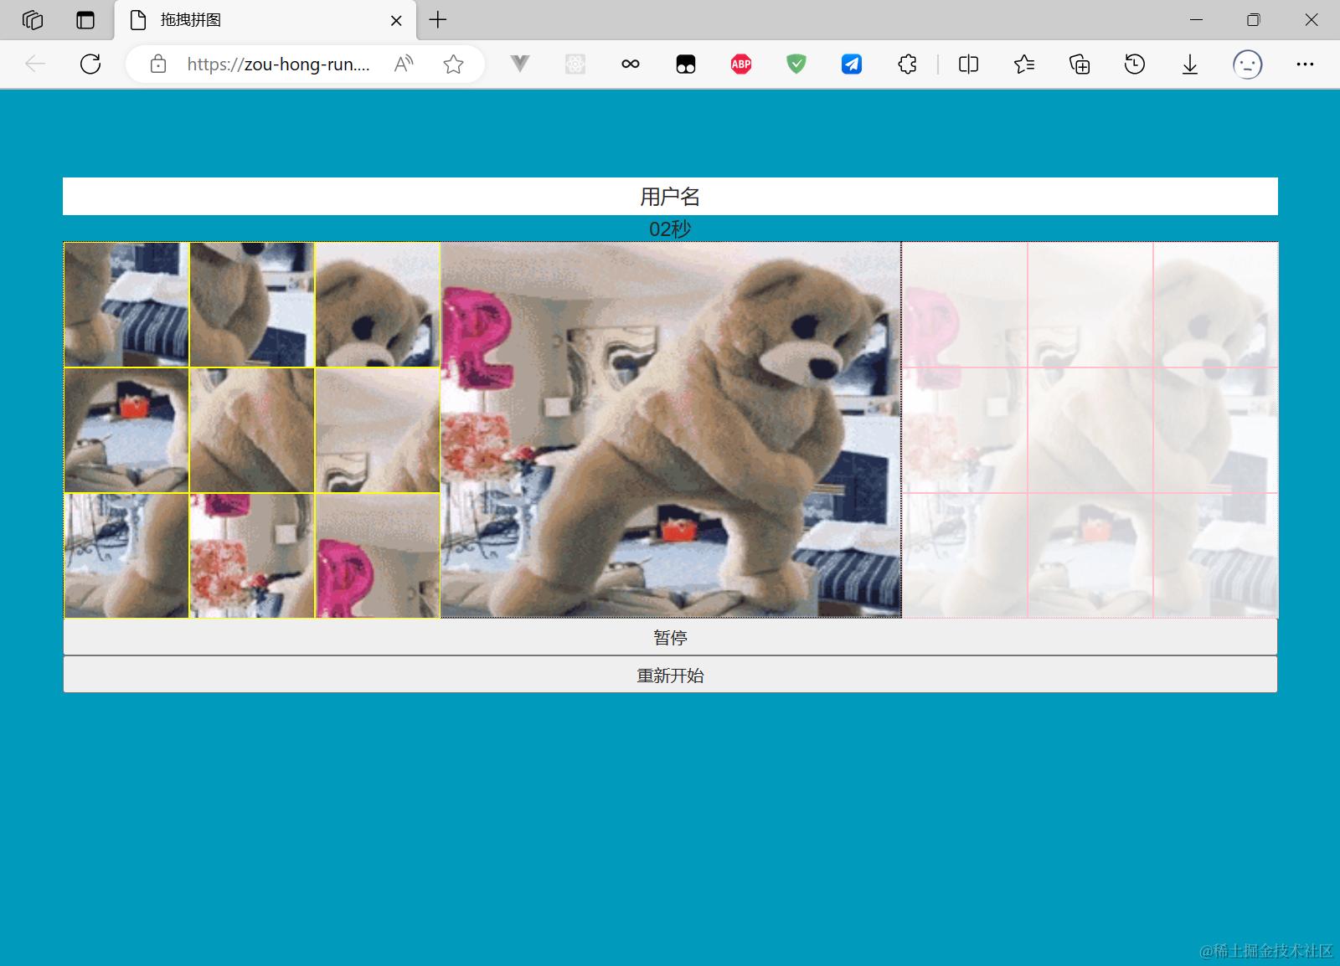The height and width of the screenshot is (966, 1340).
Task: Open the Favorites list
Action: 1023,64
